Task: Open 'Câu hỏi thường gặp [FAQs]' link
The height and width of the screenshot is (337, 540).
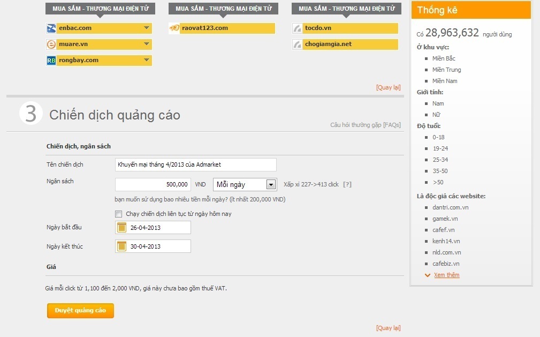Action: click(366, 125)
